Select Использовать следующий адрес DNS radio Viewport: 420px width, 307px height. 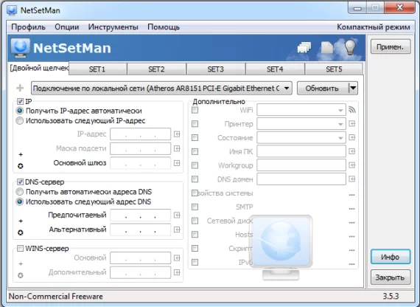(x=20, y=201)
